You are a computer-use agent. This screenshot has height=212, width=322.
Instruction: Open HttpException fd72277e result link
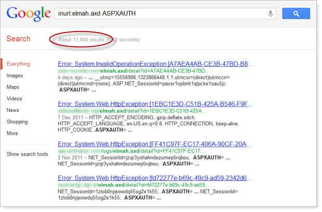click(x=152, y=178)
